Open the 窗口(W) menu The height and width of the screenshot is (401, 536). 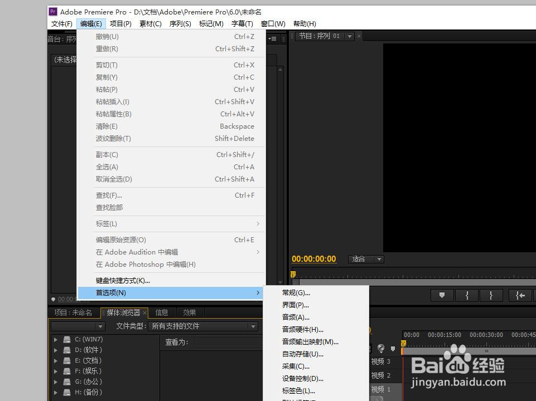(273, 23)
